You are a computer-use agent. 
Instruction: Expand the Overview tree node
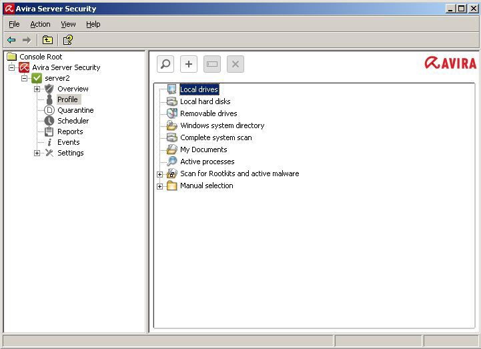pyautogui.click(x=37, y=89)
